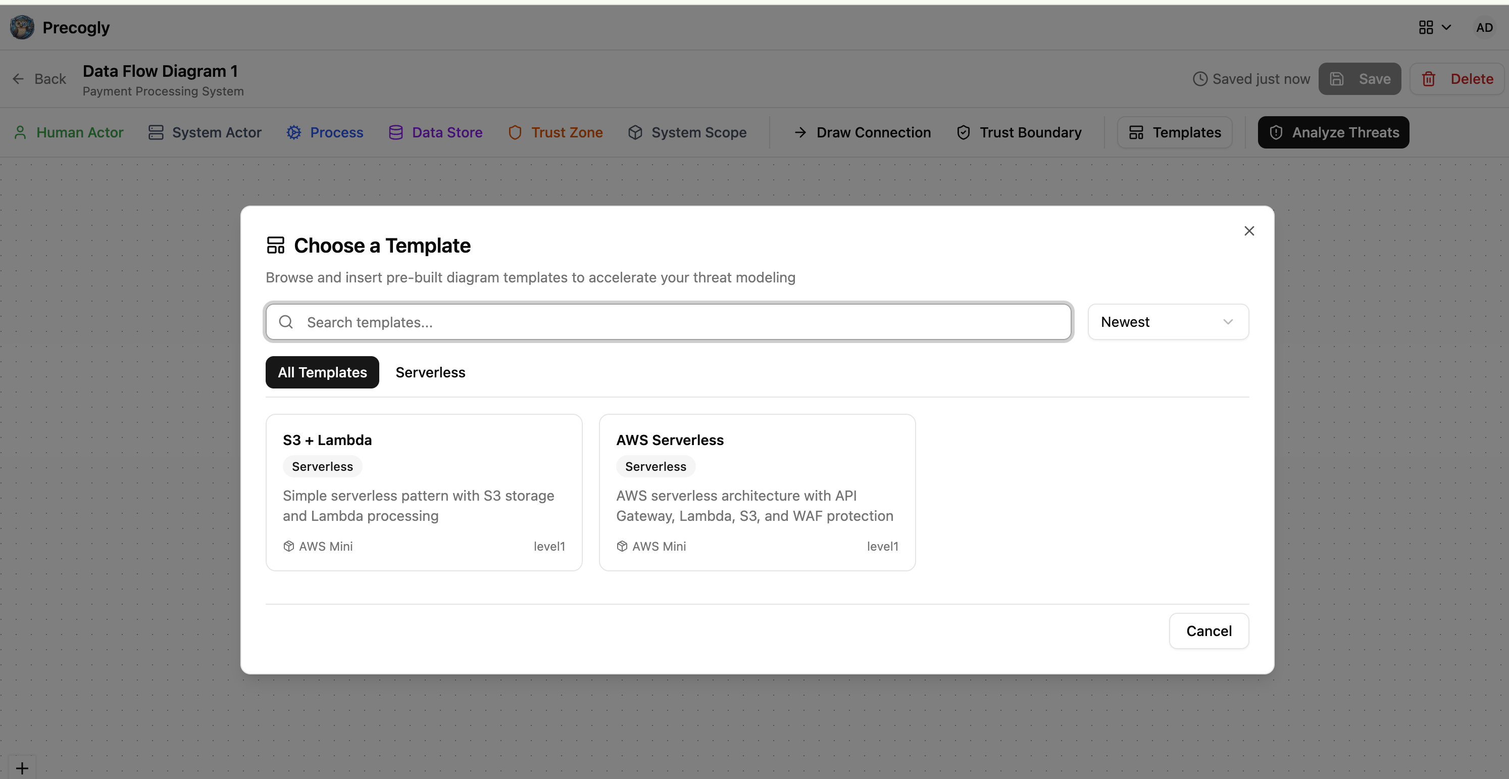Click the Precogly brand name
The width and height of the screenshot is (1509, 779).
(76, 28)
